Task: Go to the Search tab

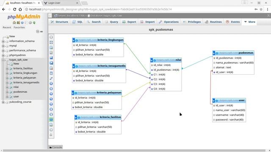Action: (x=94, y=22)
